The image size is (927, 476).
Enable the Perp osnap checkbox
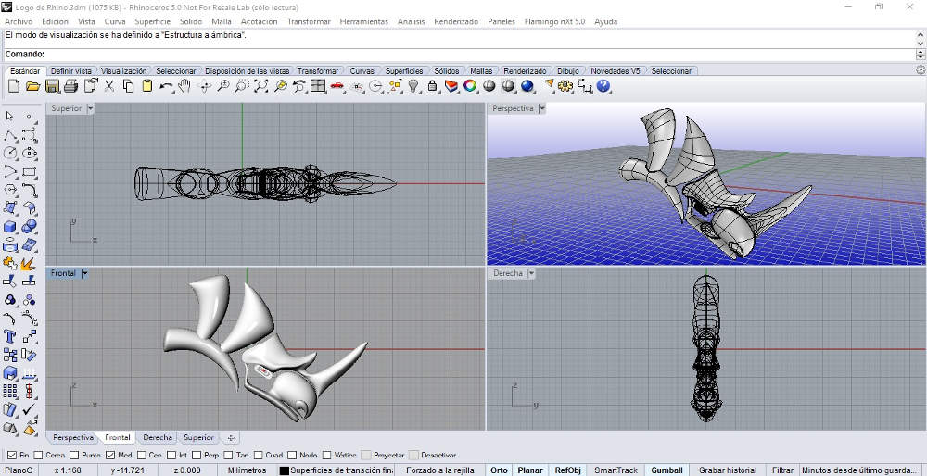[x=197, y=456]
